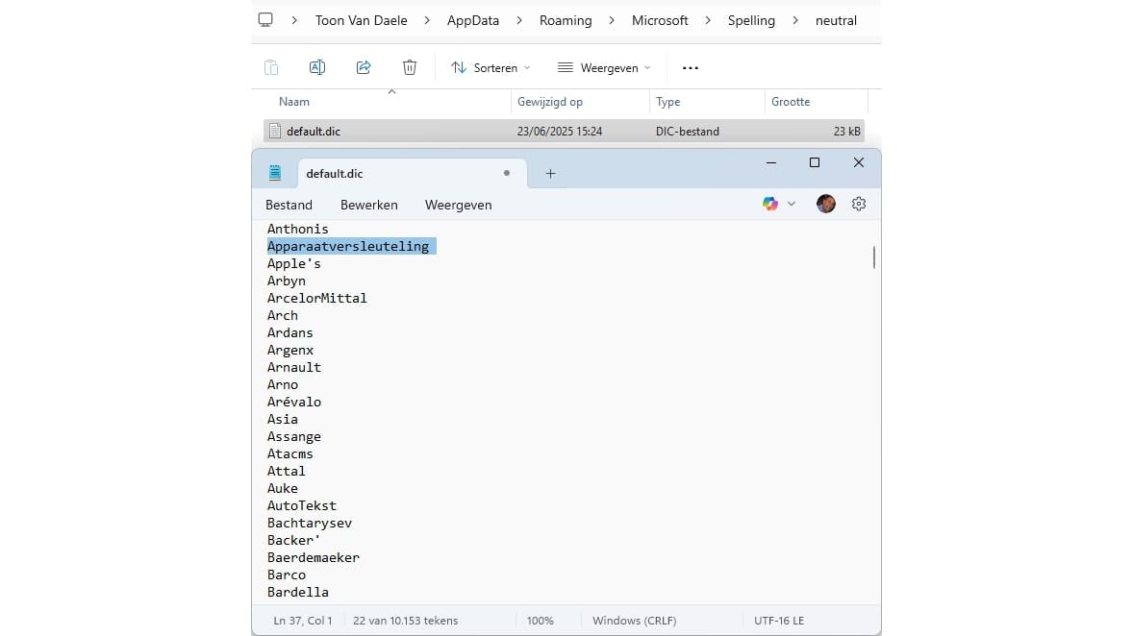The image size is (1132, 636).
Task: Open the Weergeven menu in Notepad
Action: (x=459, y=205)
